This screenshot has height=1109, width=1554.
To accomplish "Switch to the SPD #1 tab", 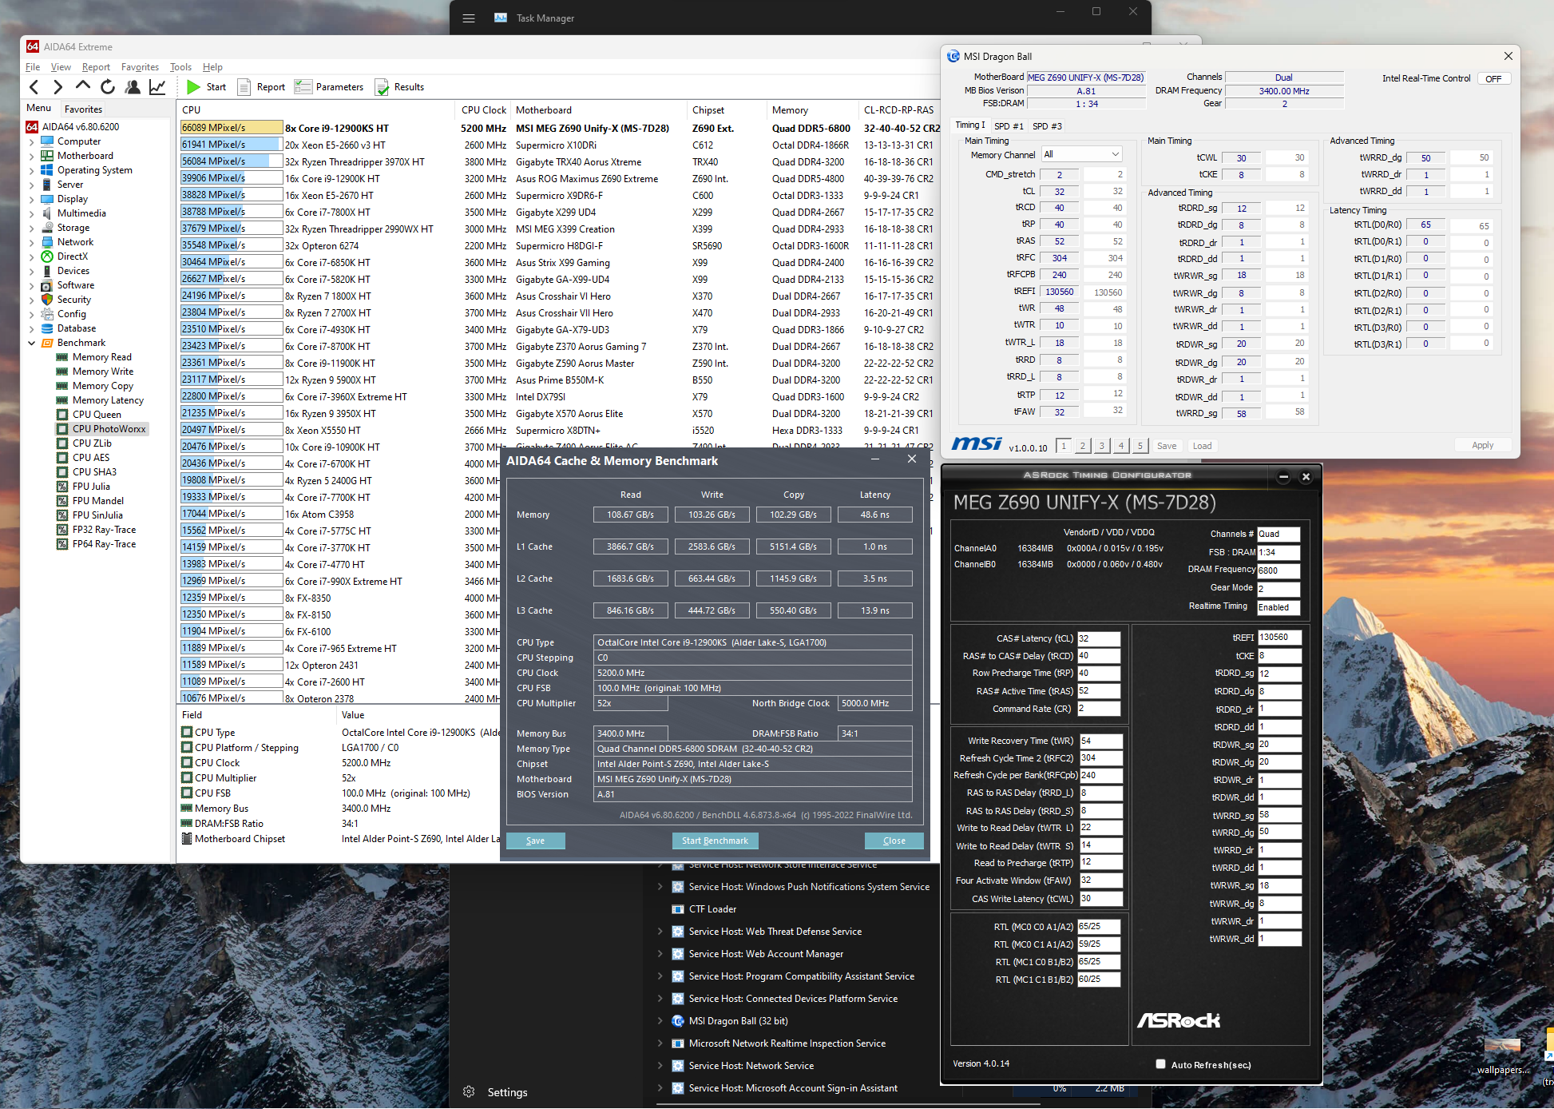I will pos(1008,126).
